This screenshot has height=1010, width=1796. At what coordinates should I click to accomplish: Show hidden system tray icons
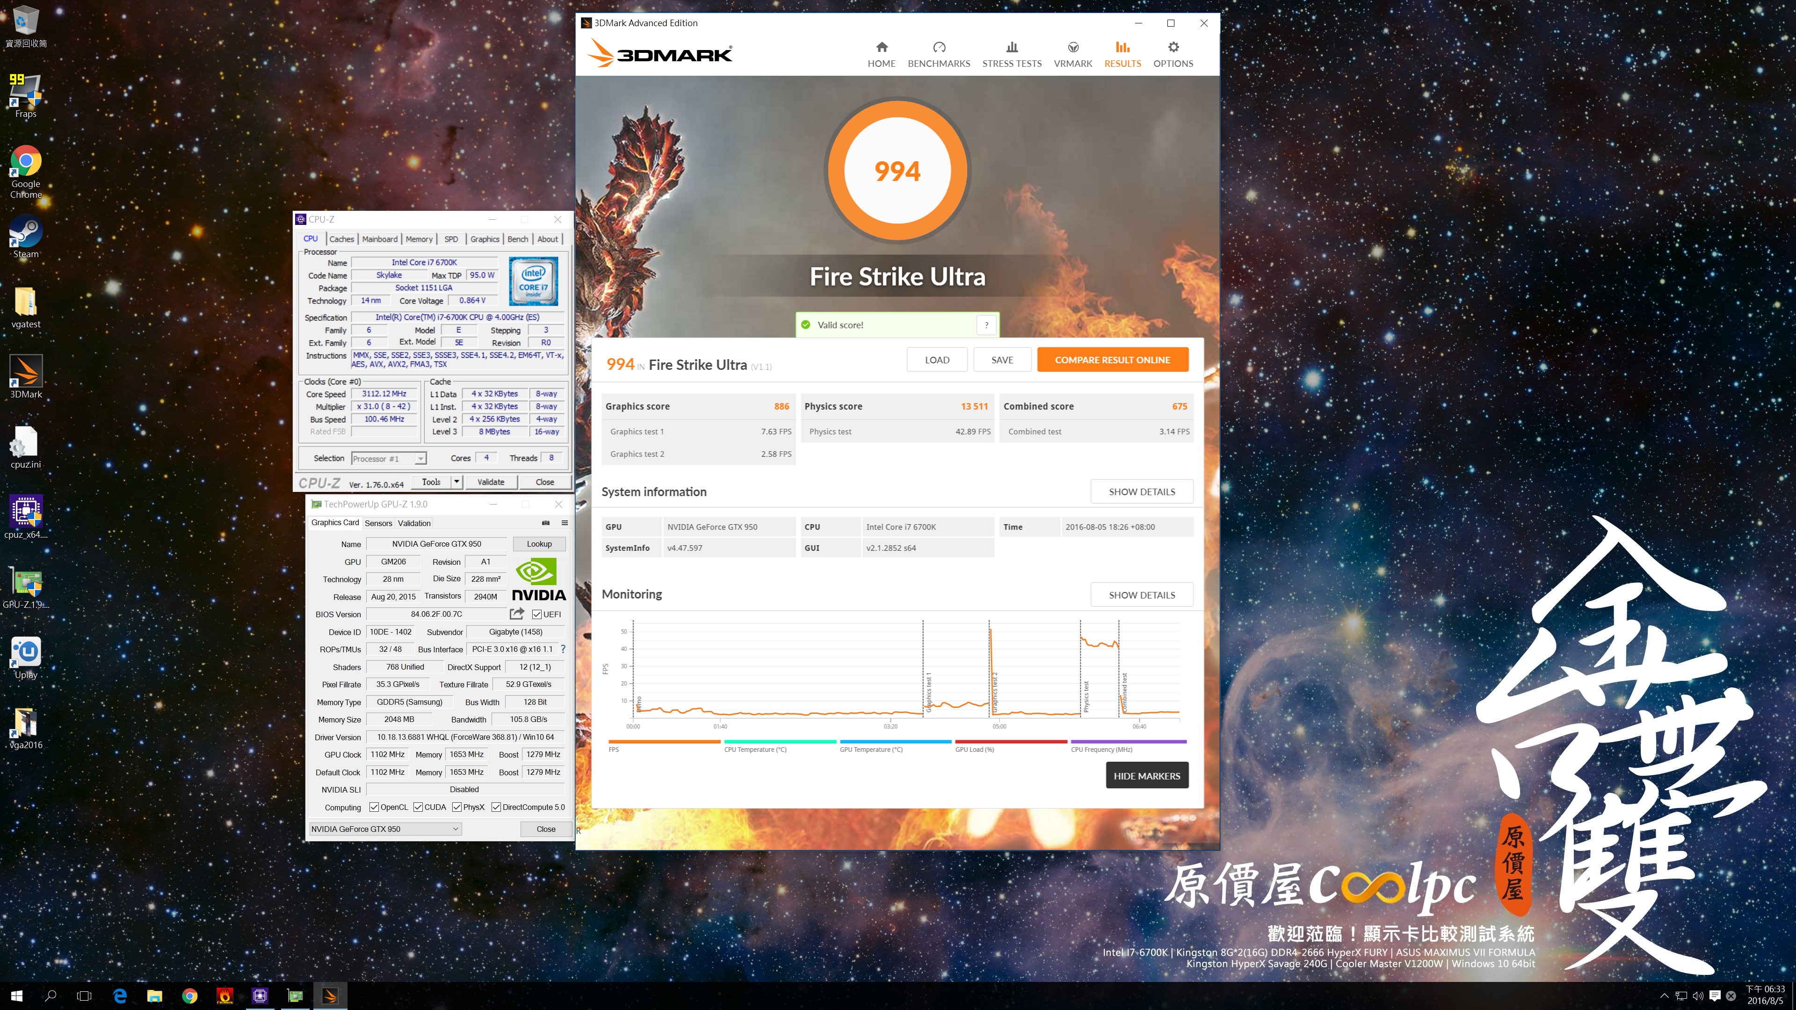click(x=1664, y=996)
